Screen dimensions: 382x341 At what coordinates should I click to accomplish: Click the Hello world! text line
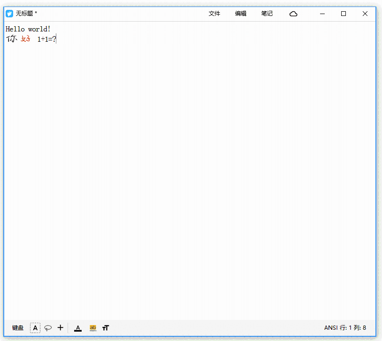point(28,29)
